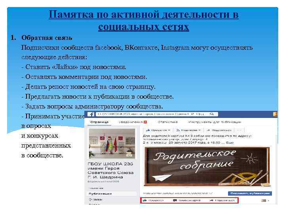Image resolution: width=285 pixels, height=213 pixels.
Task: Select Отзывы in left sidebar
Action: coord(96,199)
